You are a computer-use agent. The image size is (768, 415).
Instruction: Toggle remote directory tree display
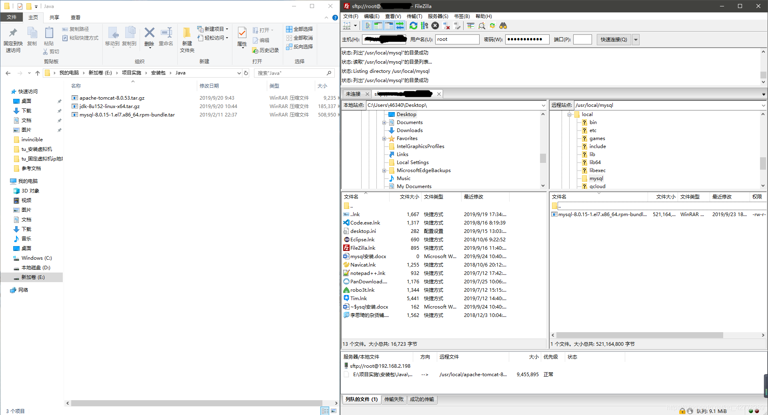(x=389, y=26)
